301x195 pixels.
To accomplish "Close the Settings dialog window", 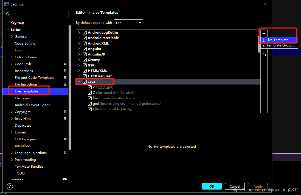I will pos(265,4).
